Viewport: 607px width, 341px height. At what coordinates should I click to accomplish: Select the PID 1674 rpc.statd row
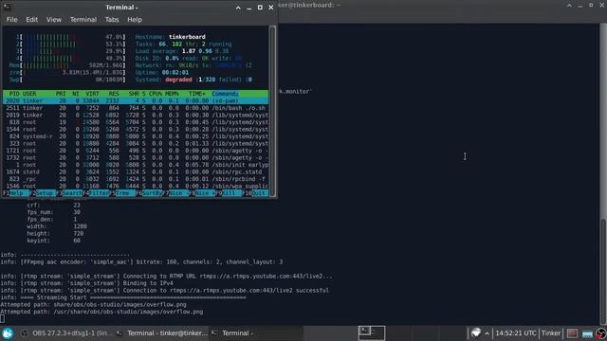tap(136, 172)
